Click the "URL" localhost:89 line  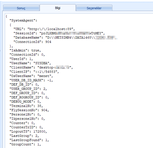click(x=44, y=29)
